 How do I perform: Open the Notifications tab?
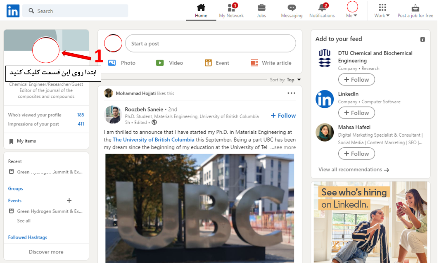pyautogui.click(x=322, y=11)
